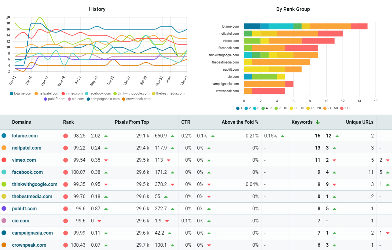
Task: Open the facebook.com domain link
Action: point(27,172)
